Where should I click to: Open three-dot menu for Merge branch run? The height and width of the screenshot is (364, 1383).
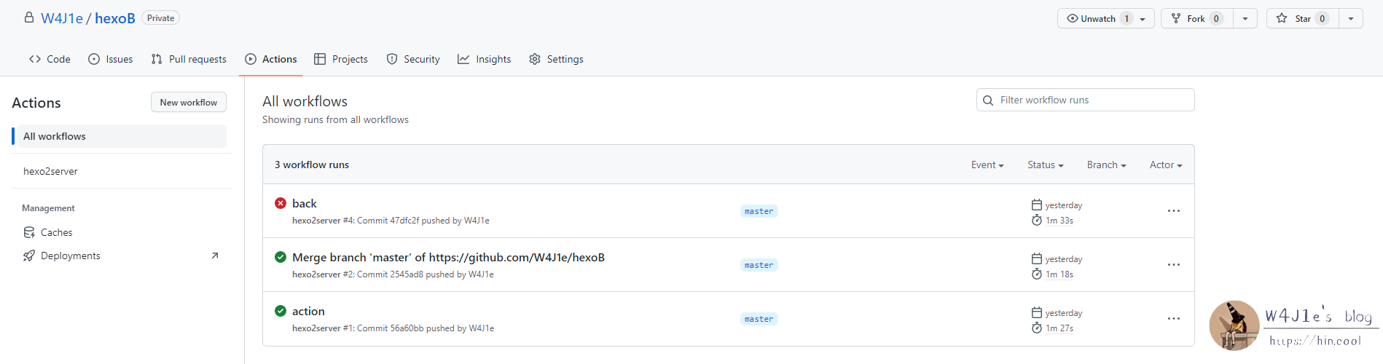[1173, 265]
